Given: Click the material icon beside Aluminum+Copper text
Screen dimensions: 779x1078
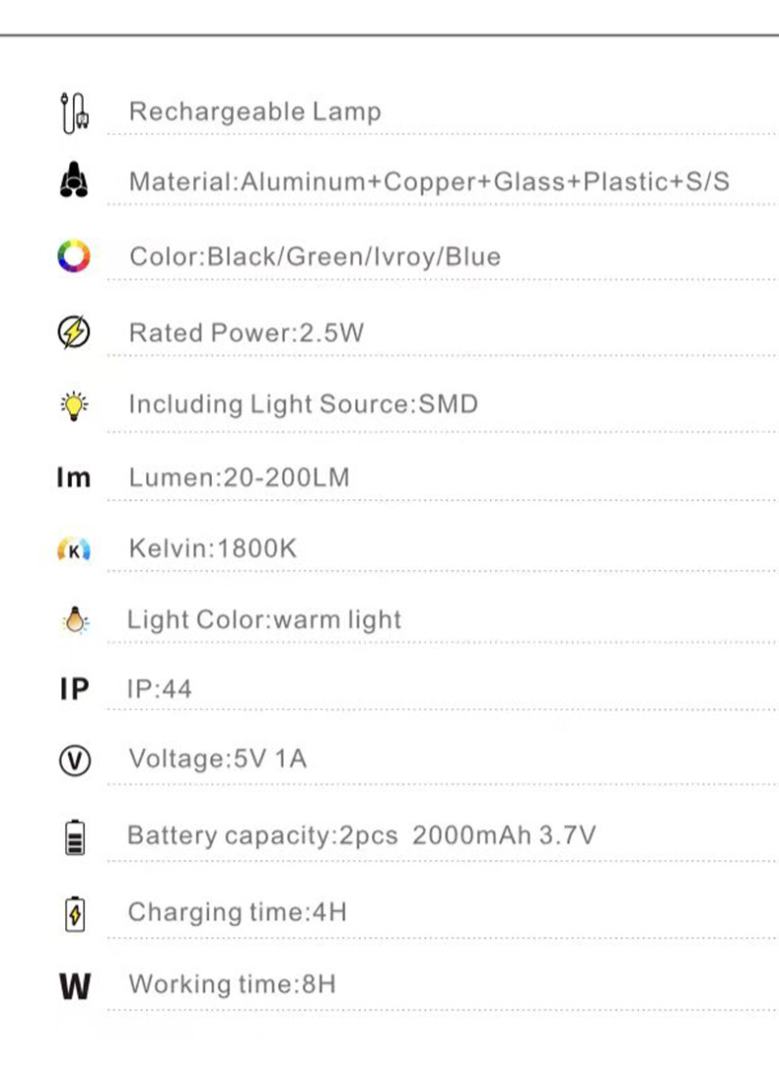Looking at the screenshot, I should click(73, 181).
